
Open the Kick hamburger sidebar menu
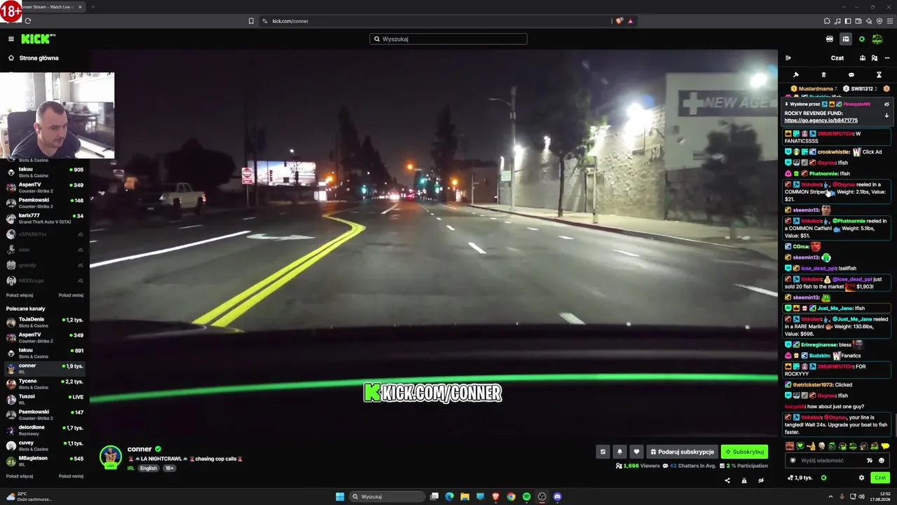(x=11, y=39)
